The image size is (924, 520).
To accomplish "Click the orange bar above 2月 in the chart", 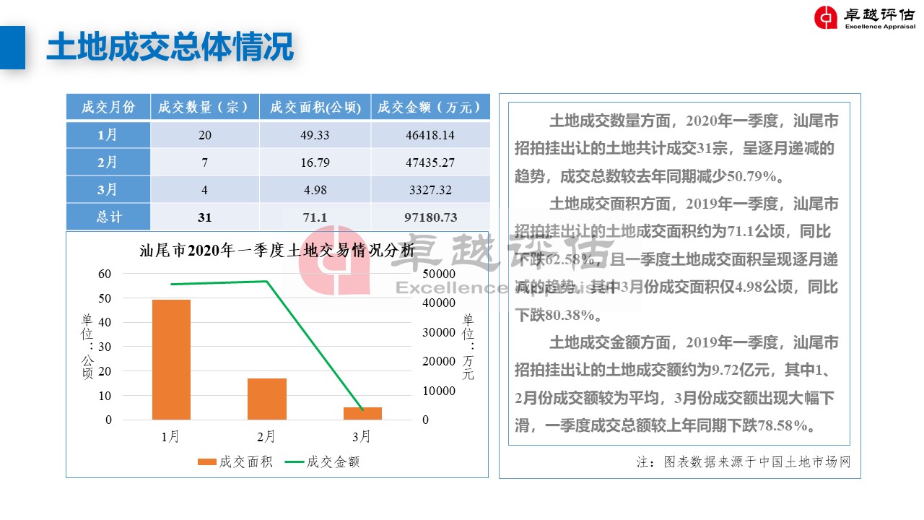I will (266, 399).
